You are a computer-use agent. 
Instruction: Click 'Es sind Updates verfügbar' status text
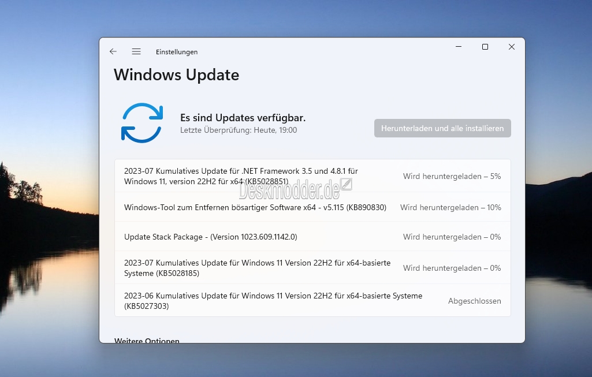coord(243,118)
